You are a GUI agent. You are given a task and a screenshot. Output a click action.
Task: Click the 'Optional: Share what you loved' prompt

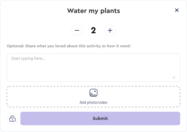coord(69,46)
